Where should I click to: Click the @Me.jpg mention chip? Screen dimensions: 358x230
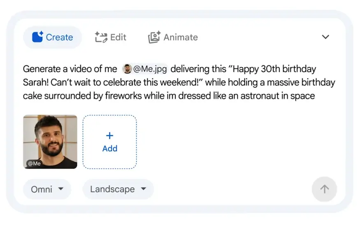(145, 69)
